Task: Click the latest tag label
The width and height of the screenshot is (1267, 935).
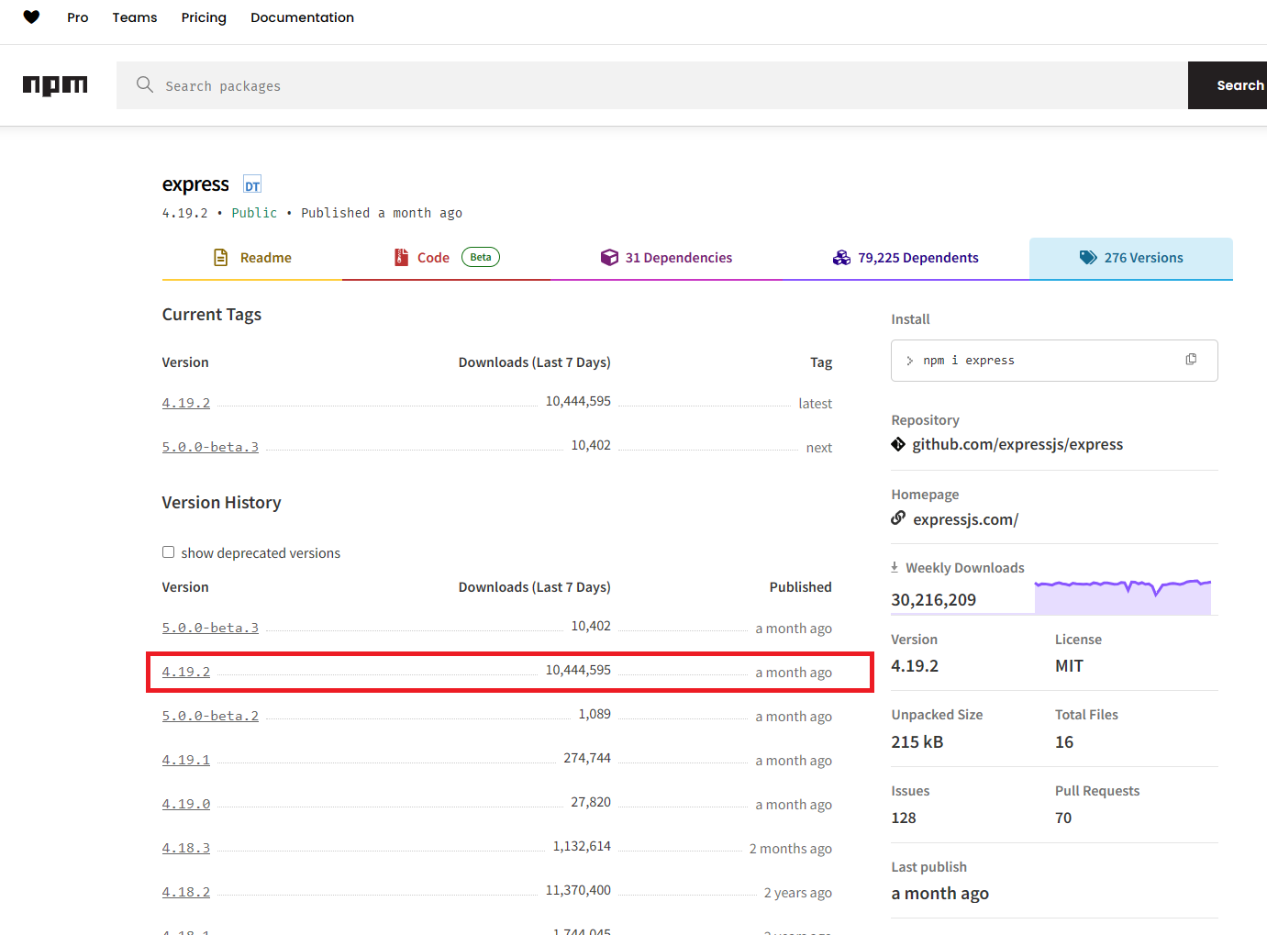Action: [x=815, y=404]
